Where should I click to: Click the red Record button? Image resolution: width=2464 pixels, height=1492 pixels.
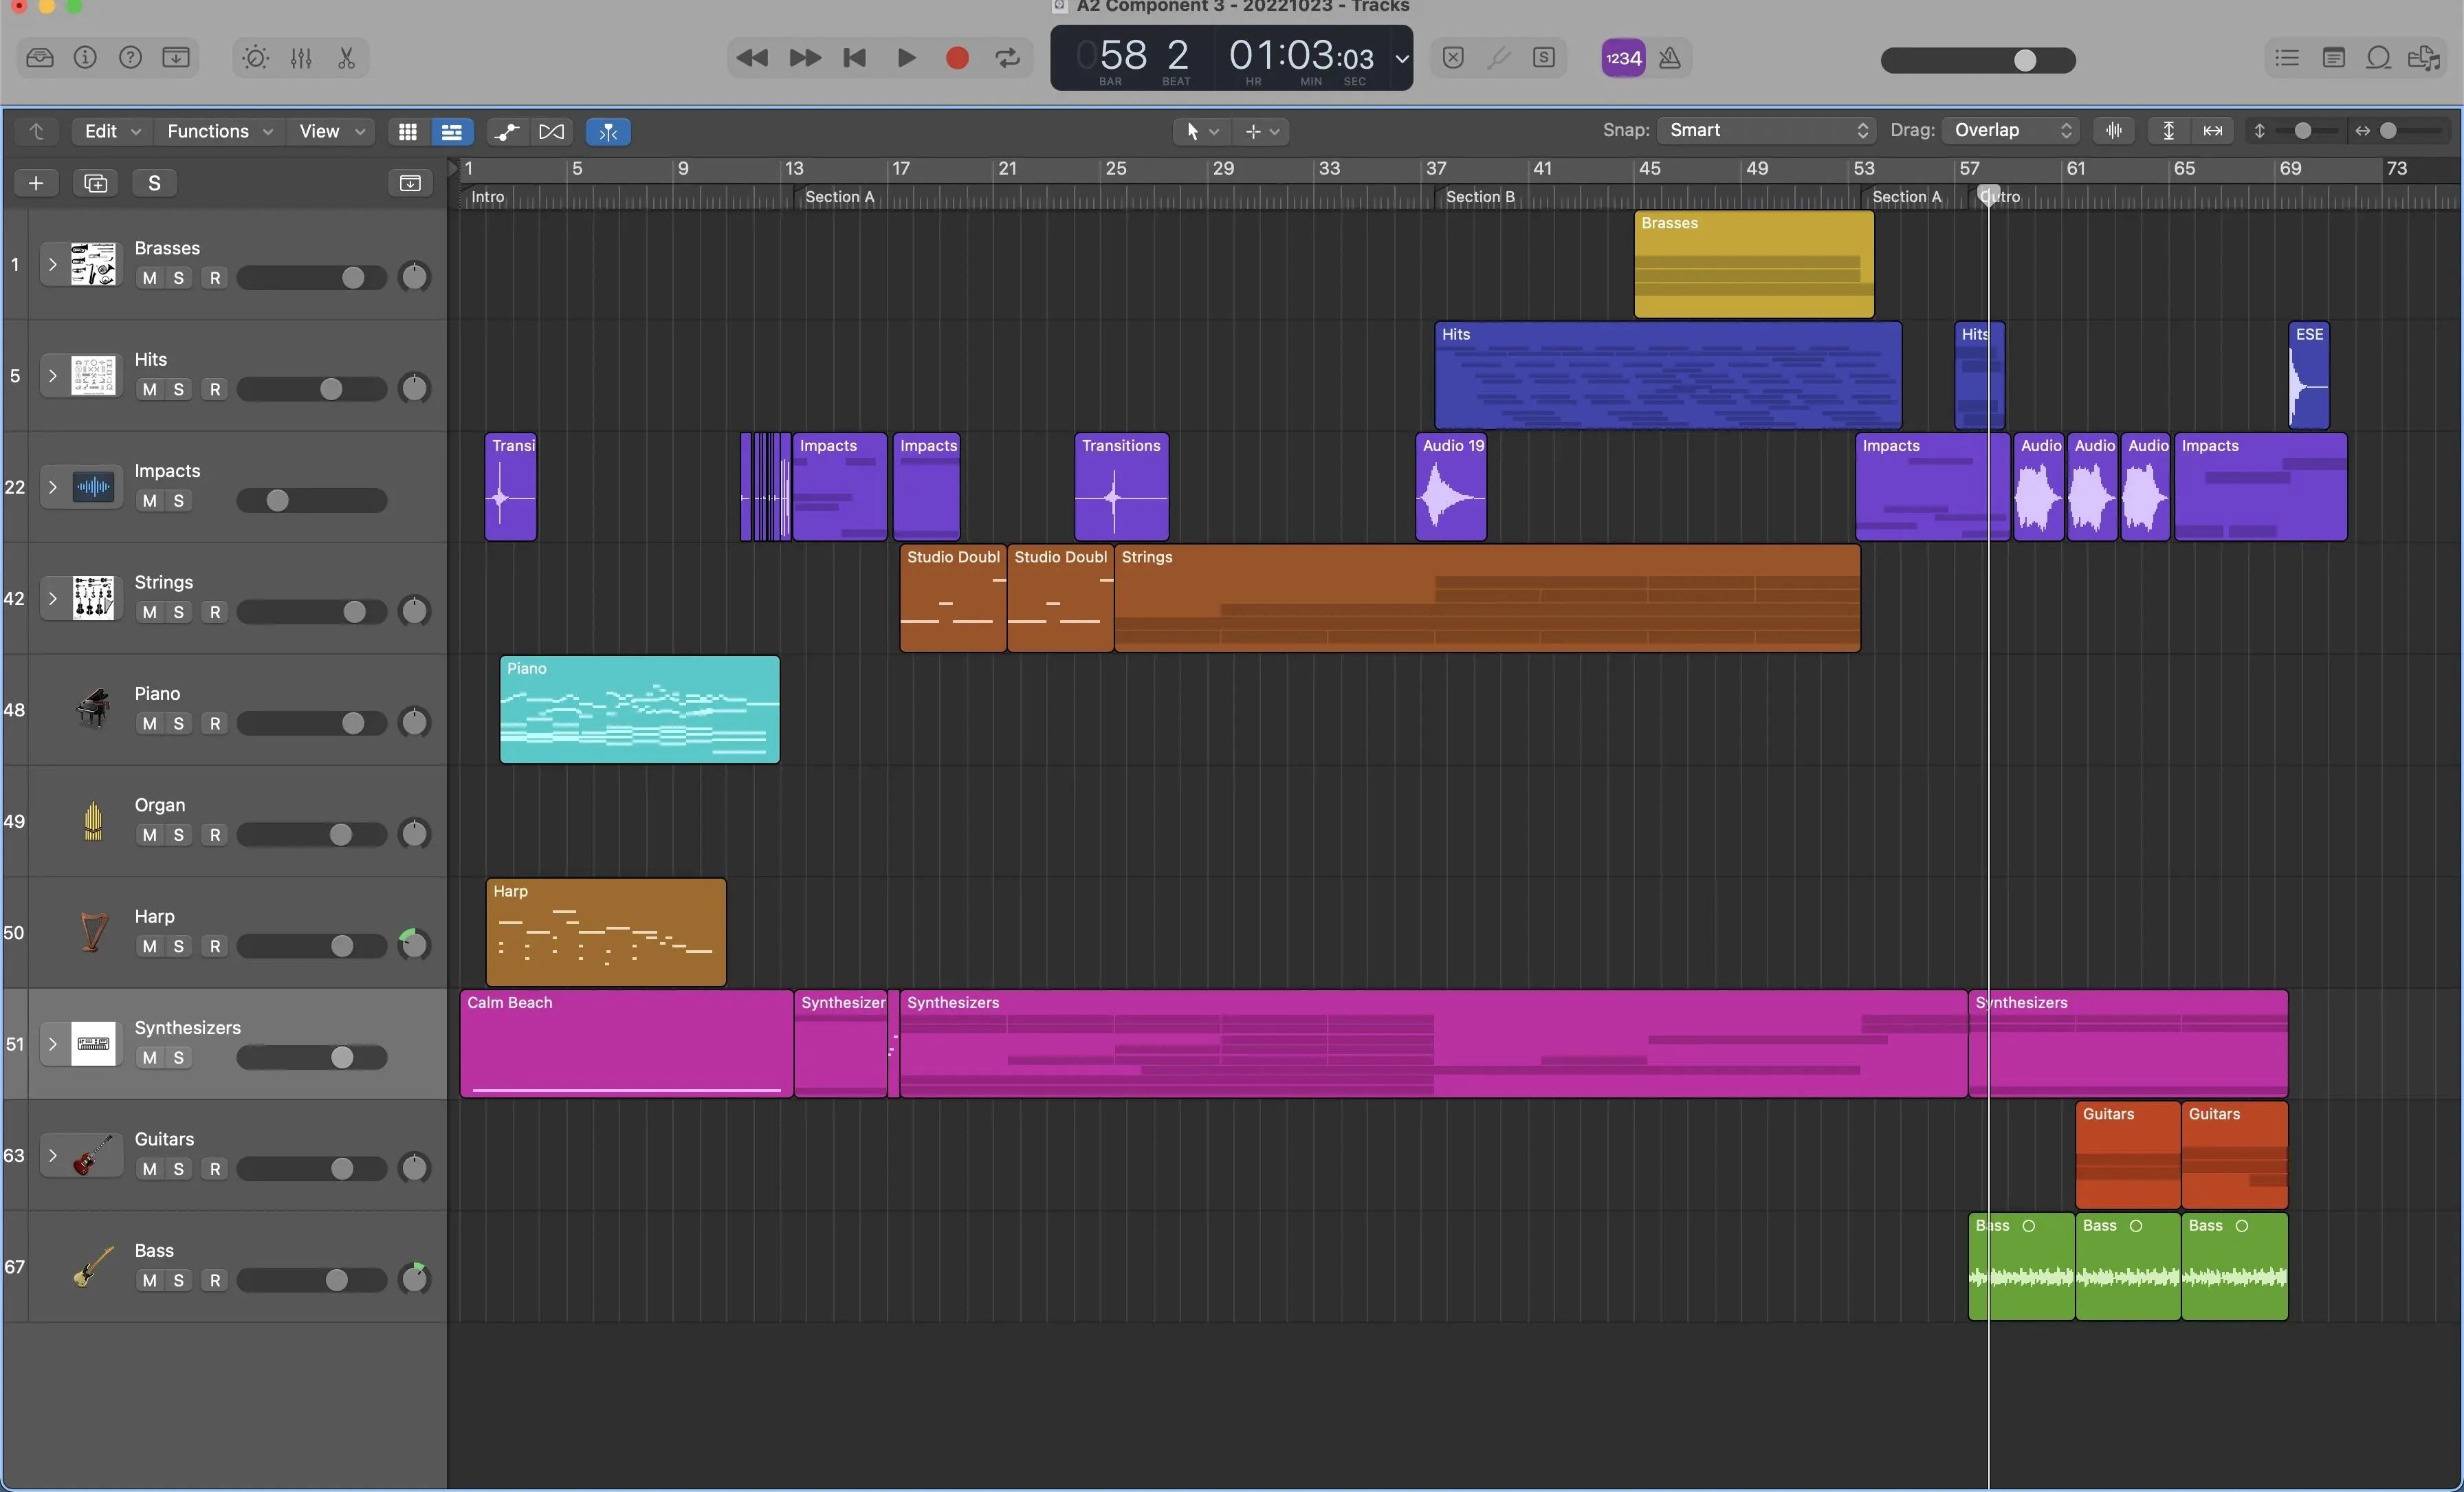tap(957, 58)
